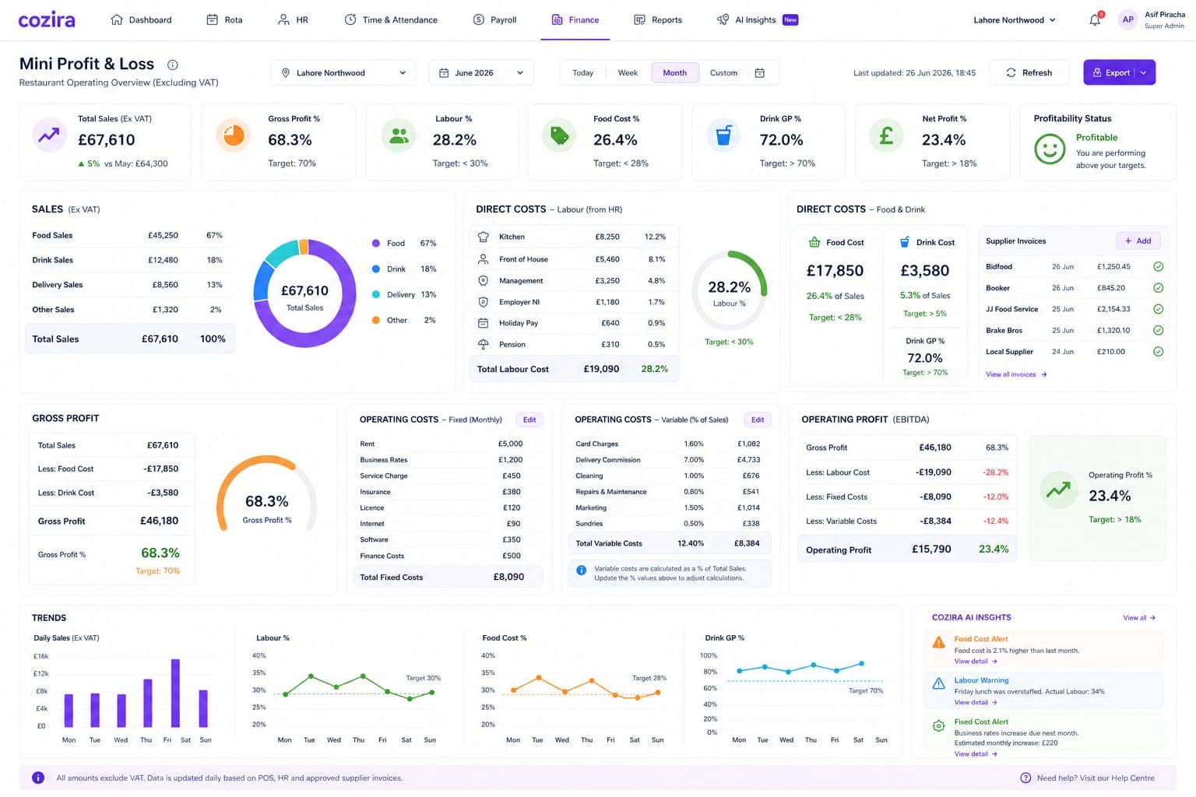1196x797 pixels.
Task: Click the Fixed Cost Alert gear icon
Action: [x=939, y=725]
